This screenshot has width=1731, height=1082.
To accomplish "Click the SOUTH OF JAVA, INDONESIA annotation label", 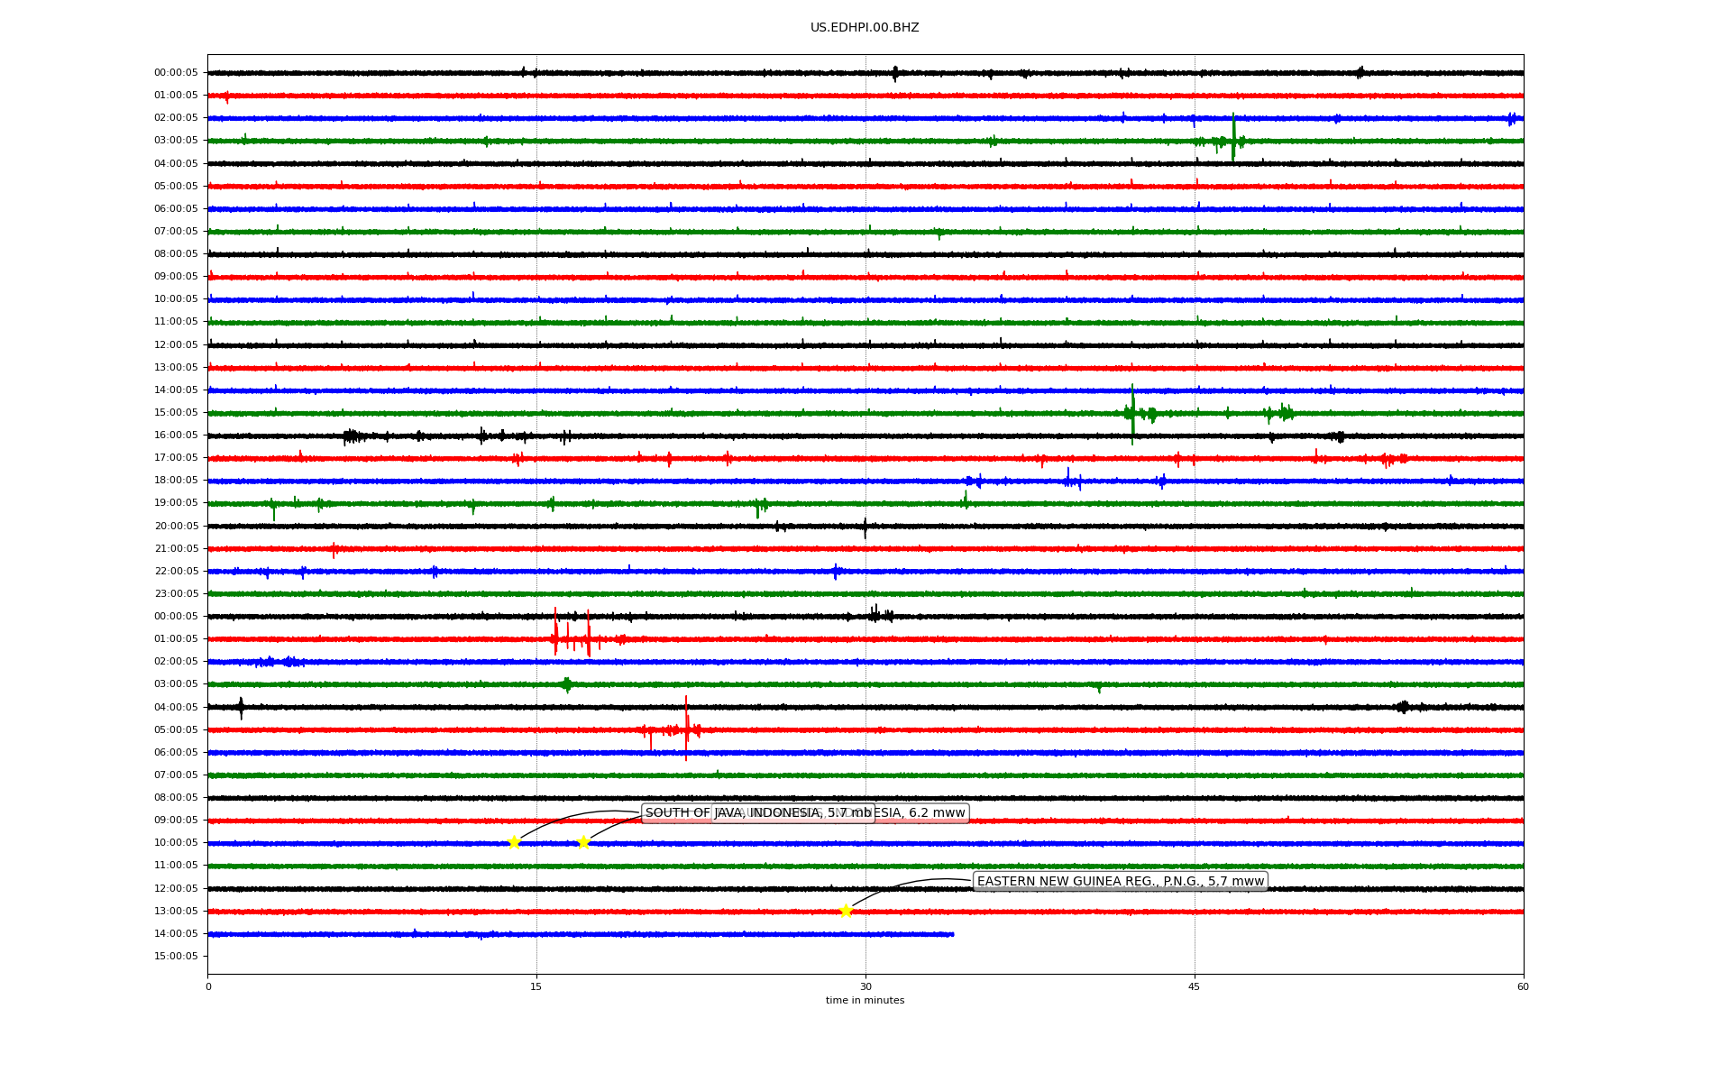I will (758, 812).
